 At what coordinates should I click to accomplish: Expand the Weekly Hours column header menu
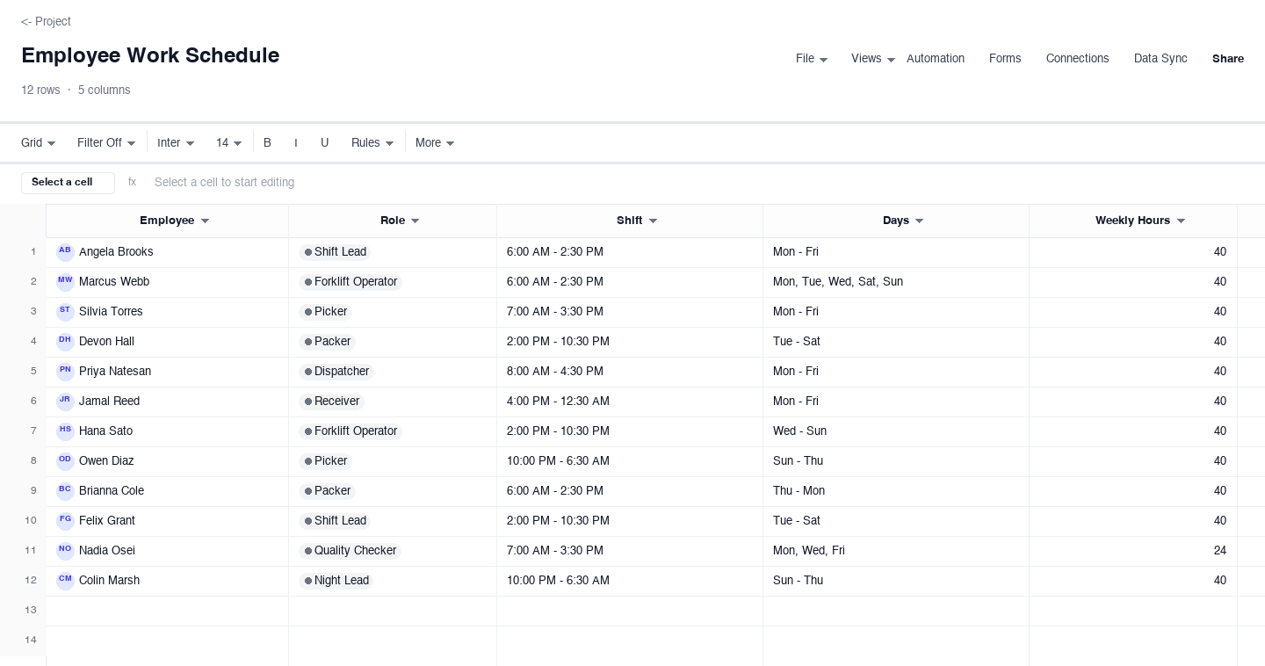tap(1181, 221)
